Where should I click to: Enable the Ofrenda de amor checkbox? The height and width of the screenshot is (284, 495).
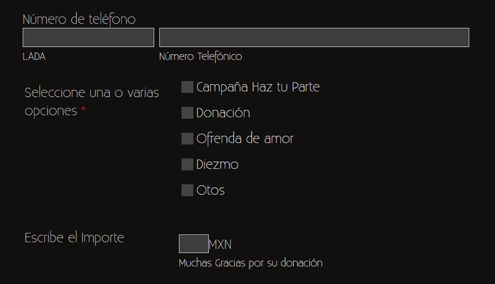pos(188,139)
